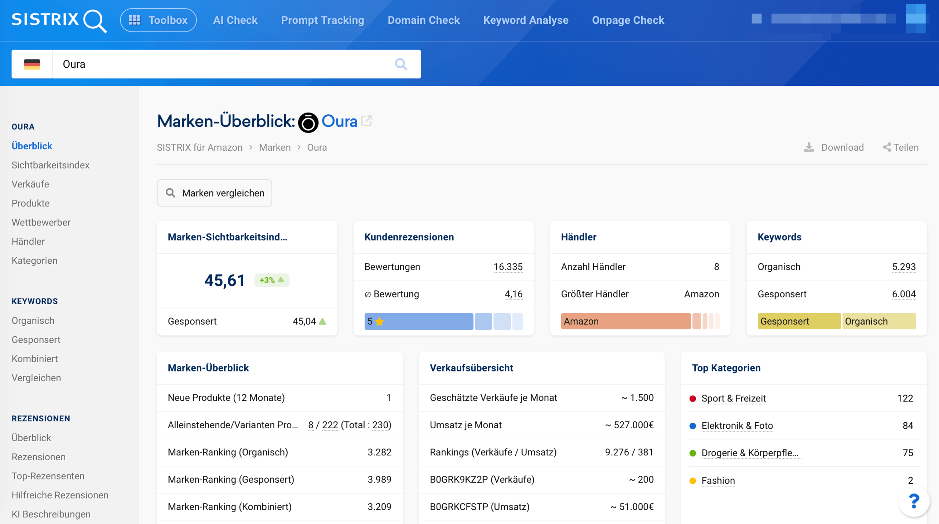Open Top-Rezensenten in sidebar
939x524 pixels.
point(48,476)
